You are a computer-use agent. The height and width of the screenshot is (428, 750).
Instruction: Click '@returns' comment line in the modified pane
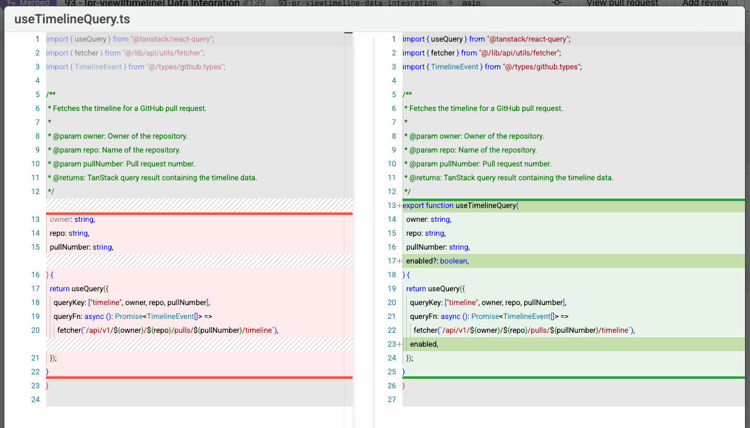click(x=509, y=178)
